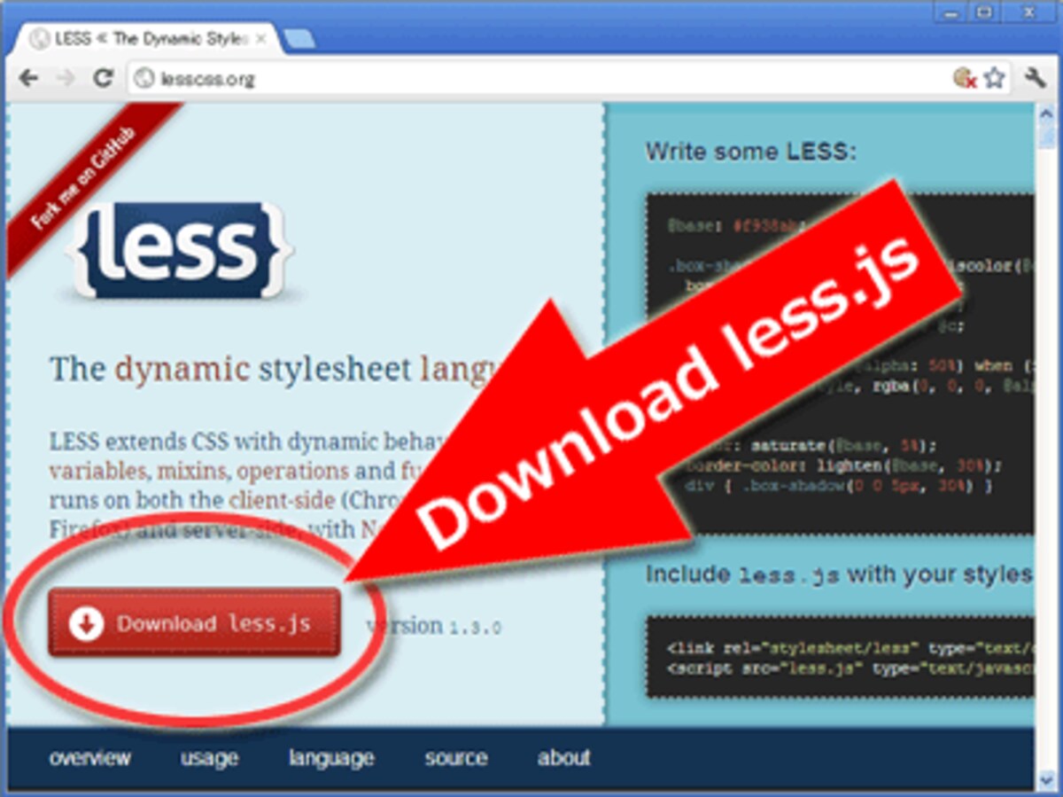
Task: Click the {less} logo
Action: point(180,249)
